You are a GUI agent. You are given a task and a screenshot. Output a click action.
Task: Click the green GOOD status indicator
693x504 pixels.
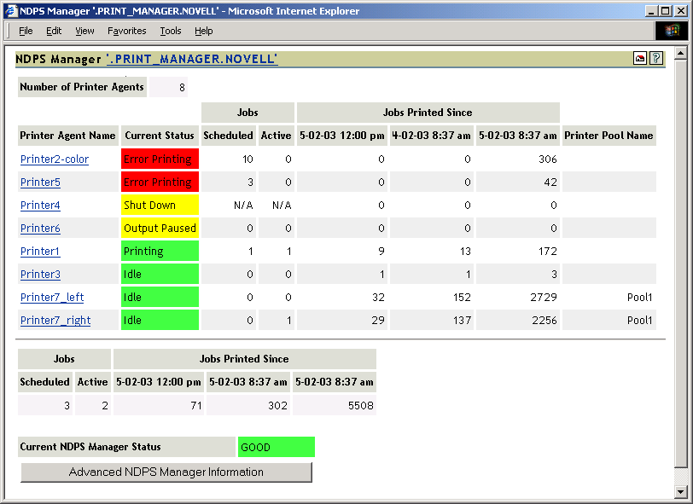pyautogui.click(x=276, y=446)
